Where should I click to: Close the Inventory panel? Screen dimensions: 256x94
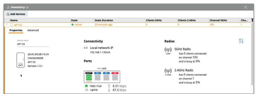point(245,7)
